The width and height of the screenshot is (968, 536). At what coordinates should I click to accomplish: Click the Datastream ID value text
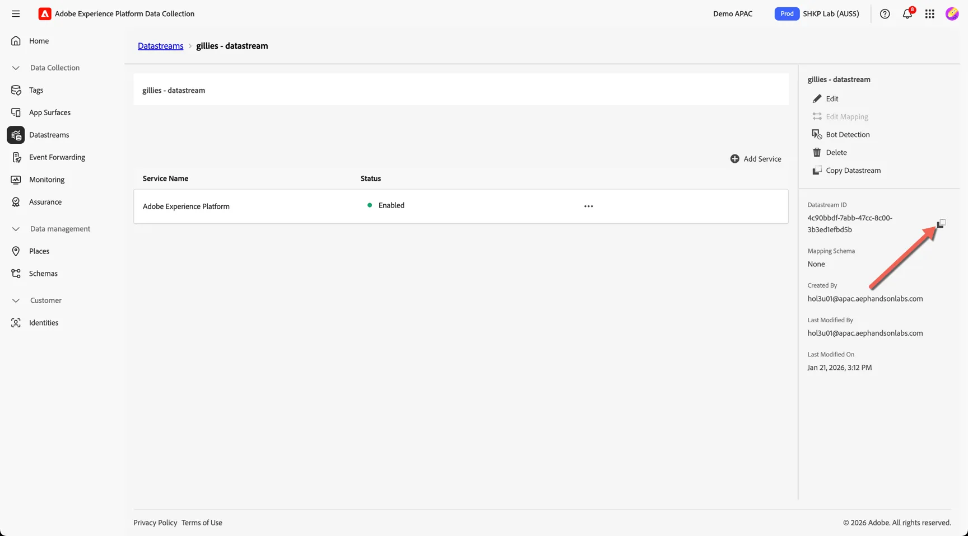coord(850,224)
